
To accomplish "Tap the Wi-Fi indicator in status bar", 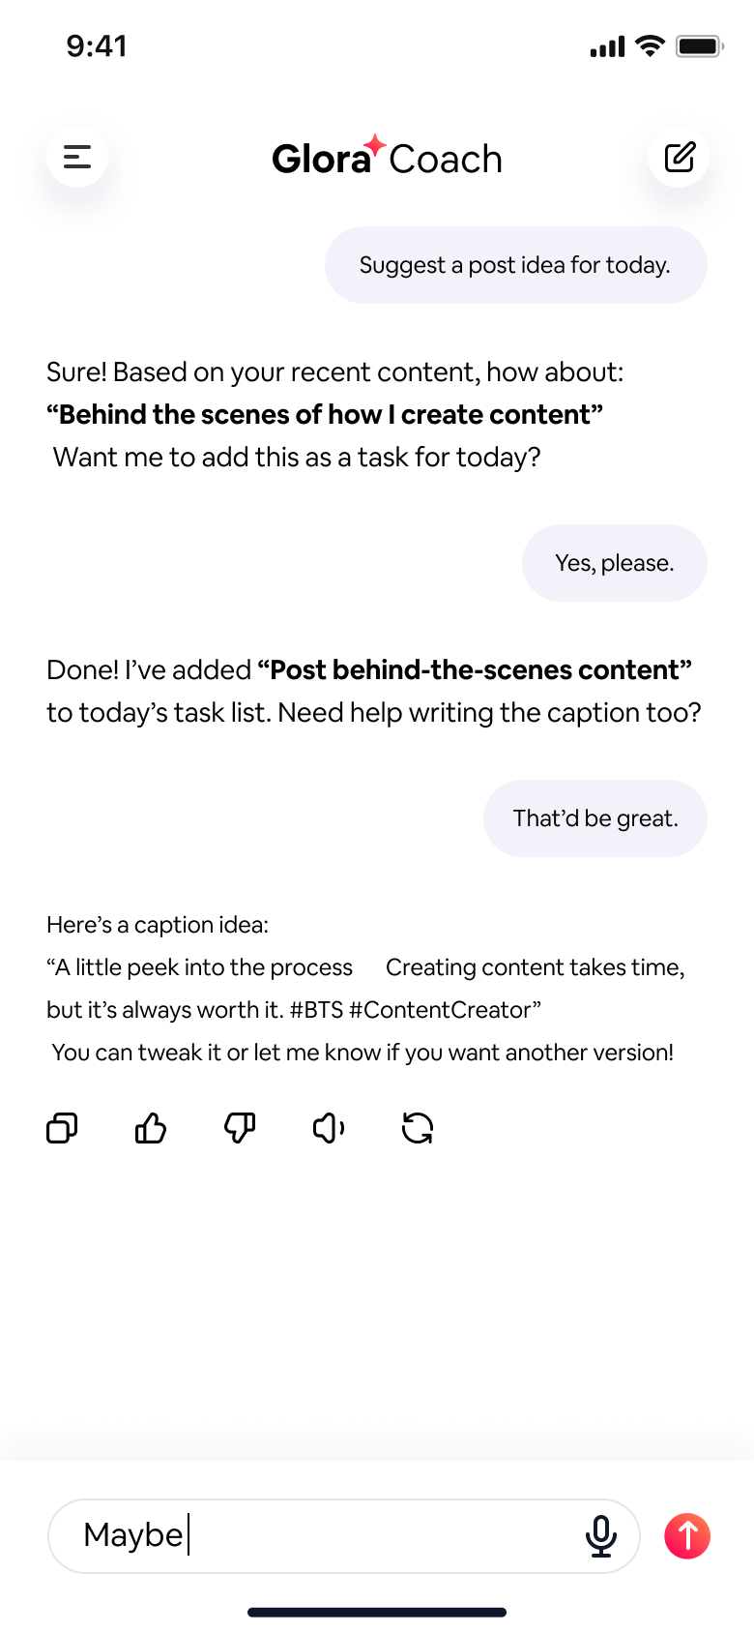I will [x=651, y=45].
